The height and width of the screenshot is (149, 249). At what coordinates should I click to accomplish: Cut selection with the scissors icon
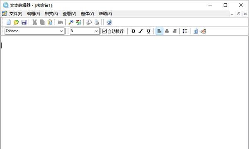tap(34, 22)
